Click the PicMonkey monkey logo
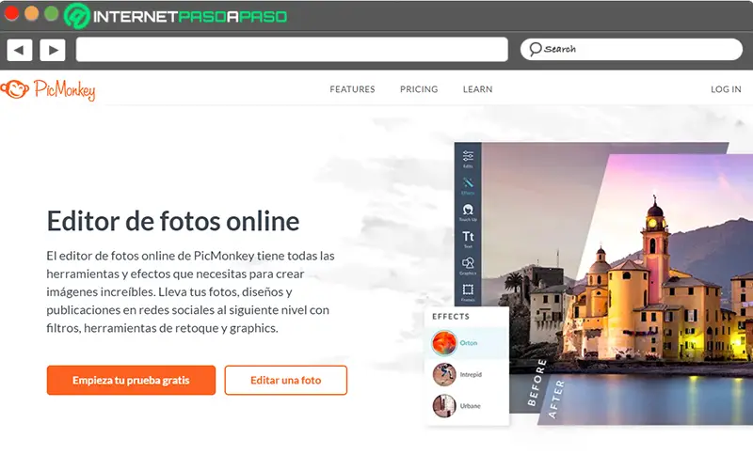The height and width of the screenshot is (470, 753). [x=14, y=88]
